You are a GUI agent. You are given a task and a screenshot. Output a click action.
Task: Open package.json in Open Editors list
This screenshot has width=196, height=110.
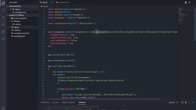click(21, 12)
